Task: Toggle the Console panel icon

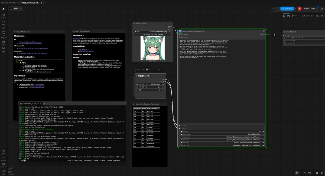Action: click(x=4, y=158)
